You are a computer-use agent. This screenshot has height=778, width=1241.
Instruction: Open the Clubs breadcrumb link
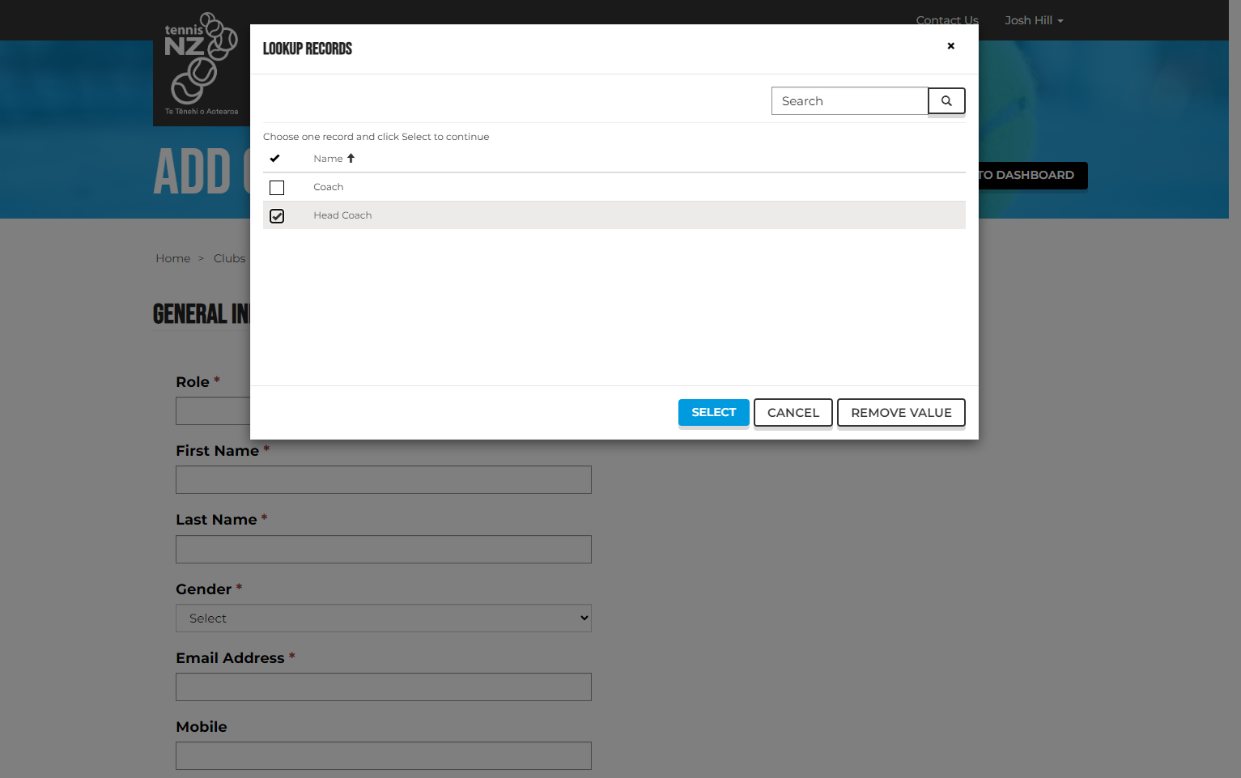coord(230,258)
